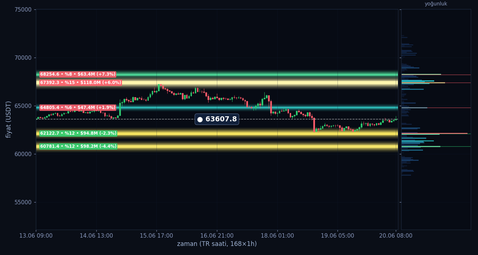This screenshot has height=255, width=478.
Task: Click the yoğunluk panel title
Action: click(x=436, y=4)
